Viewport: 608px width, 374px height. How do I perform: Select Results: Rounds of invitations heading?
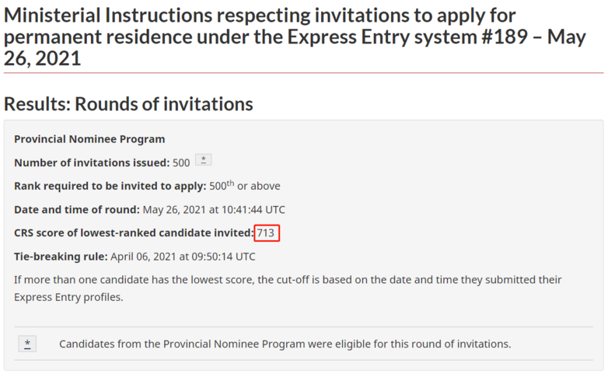pos(128,104)
